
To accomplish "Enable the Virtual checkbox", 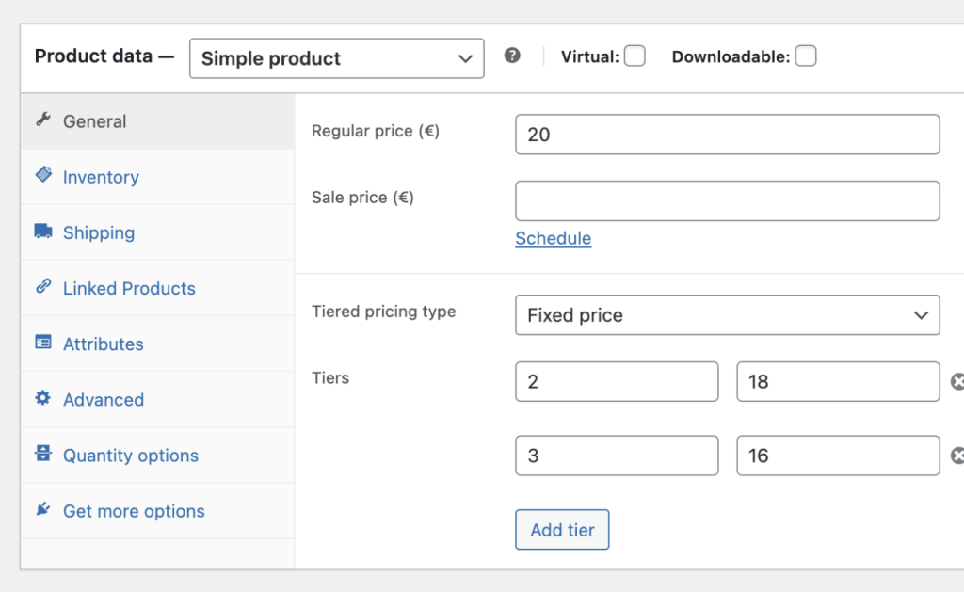I will click(x=635, y=56).
